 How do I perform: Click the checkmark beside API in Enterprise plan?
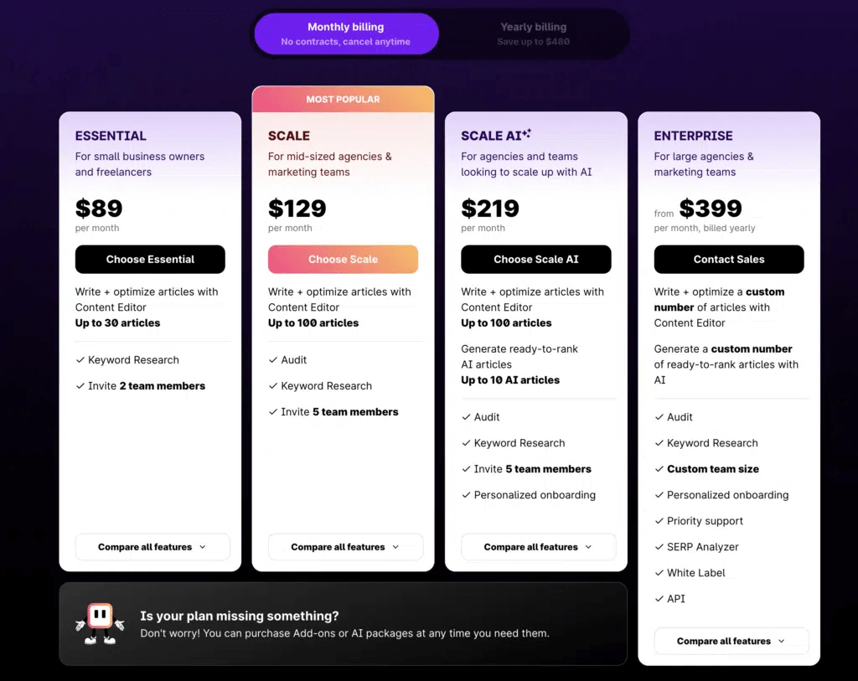coord(661,598)
